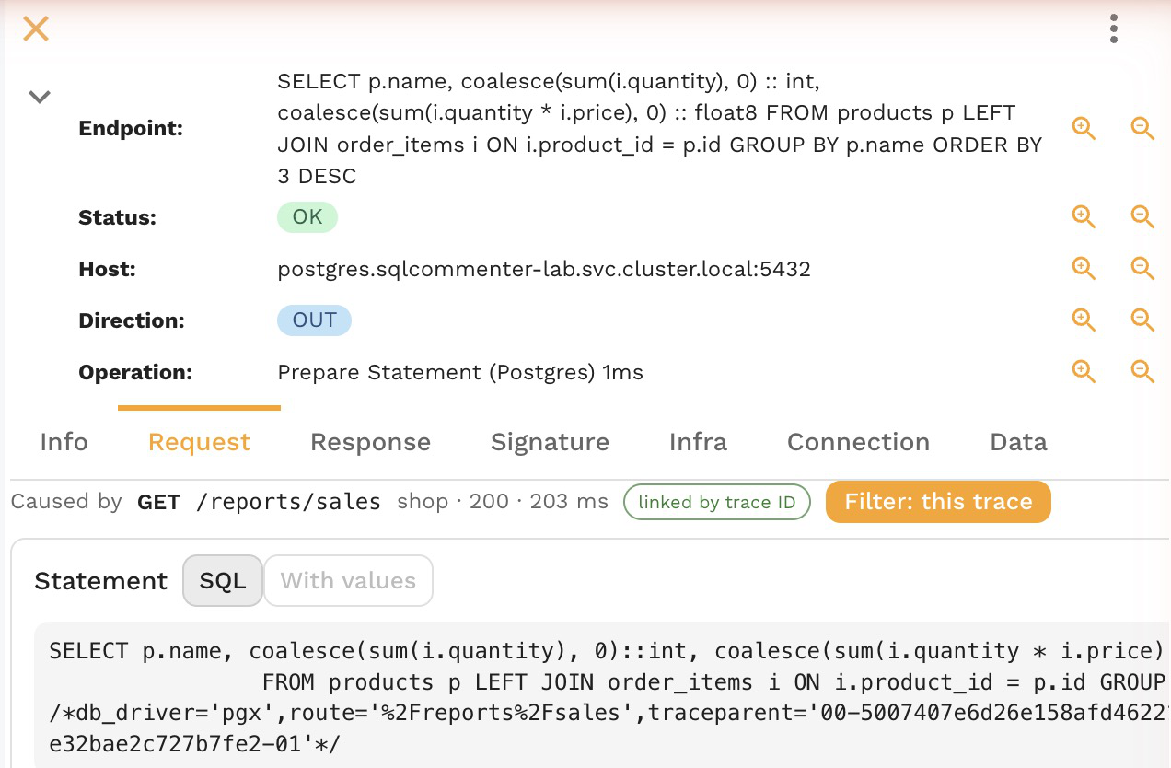Switch to the Info tab

(x=64, y=442)
